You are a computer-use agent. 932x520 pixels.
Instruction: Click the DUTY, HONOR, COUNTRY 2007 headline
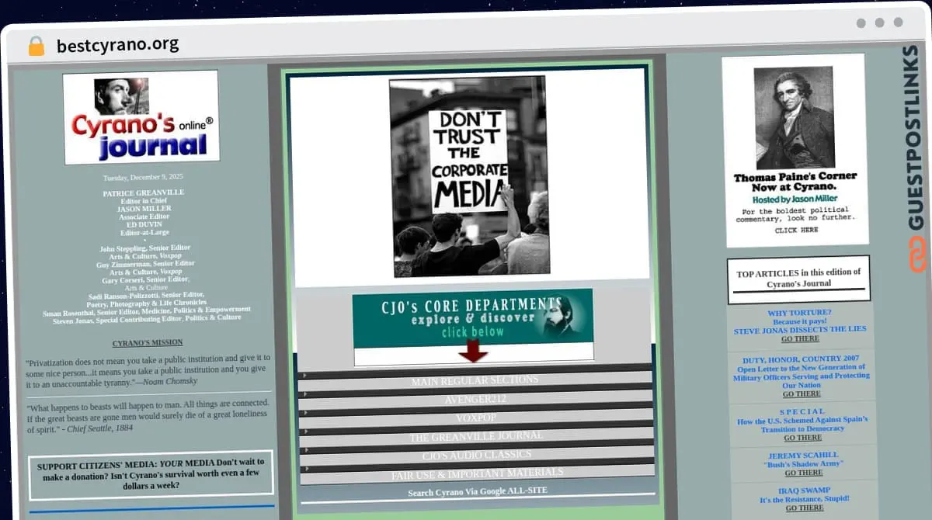coord(801,359)
